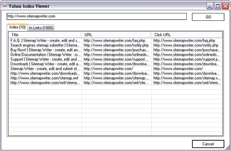Grab the window resize grip corner

(228, 148)
